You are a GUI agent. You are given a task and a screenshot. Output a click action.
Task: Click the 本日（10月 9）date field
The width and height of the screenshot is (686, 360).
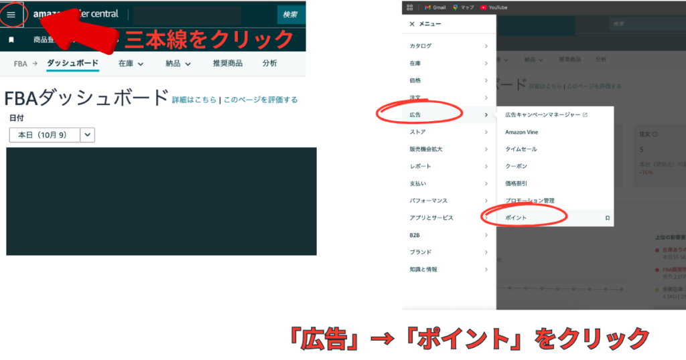(x=44, y=134)
